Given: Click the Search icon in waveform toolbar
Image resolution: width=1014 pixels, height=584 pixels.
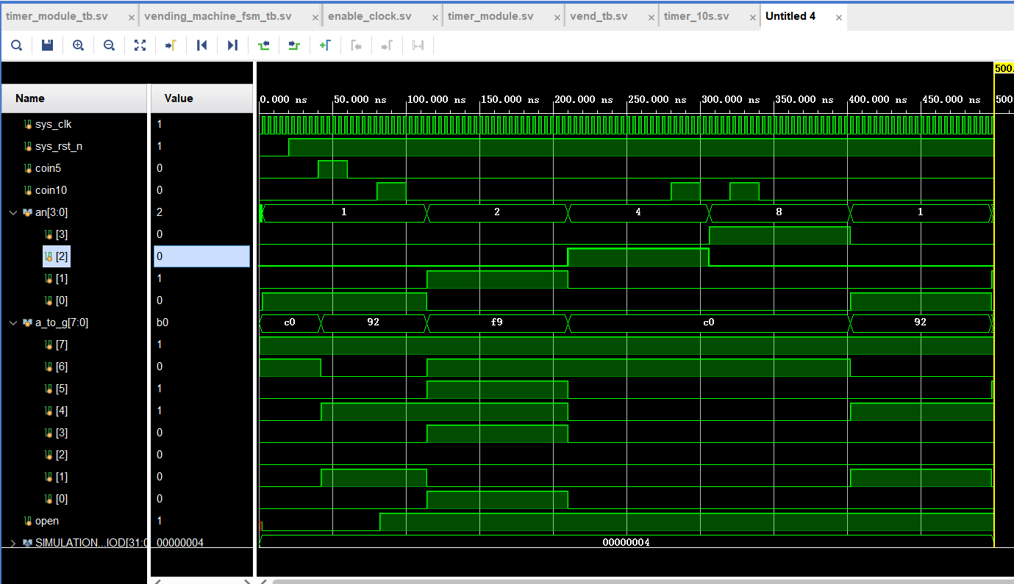Looking at the screenshot, I should click(16, 46).
